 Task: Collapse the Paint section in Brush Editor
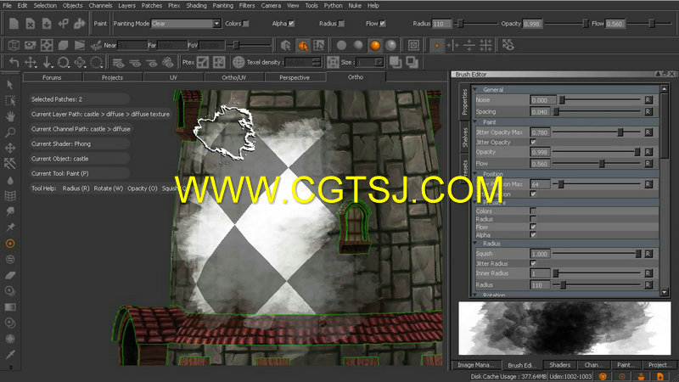coord(475,122)
